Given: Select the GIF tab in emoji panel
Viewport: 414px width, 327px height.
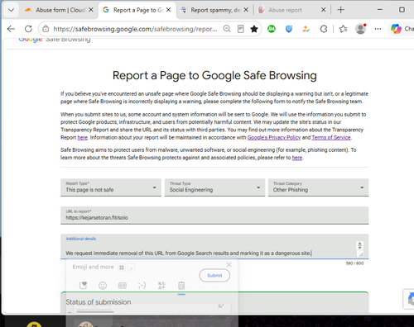Looking at the screenshot, I should 123,286.
